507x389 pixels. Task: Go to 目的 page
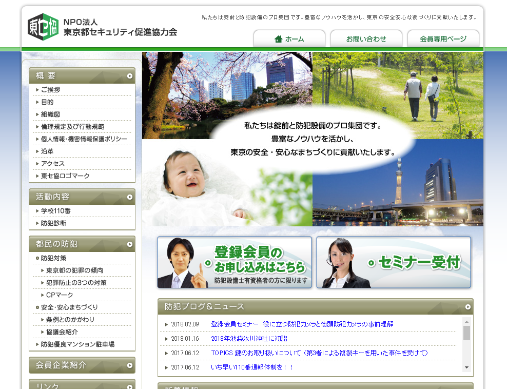pos(47,102)
